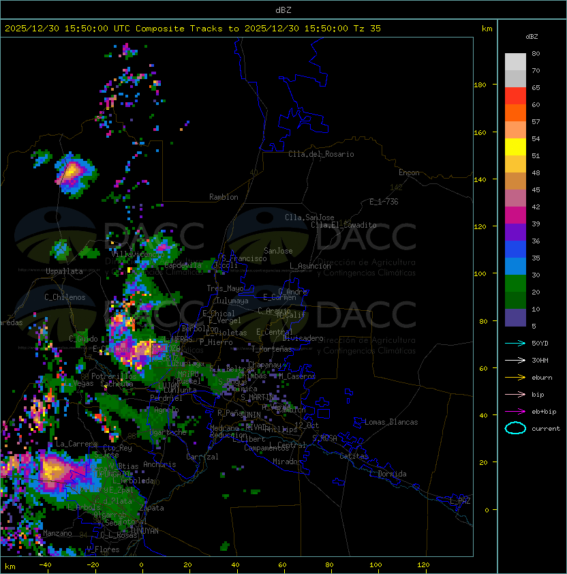Click the '-40' km tick on bottom axis
The image size is (567, 574).
tap(45, 565)
